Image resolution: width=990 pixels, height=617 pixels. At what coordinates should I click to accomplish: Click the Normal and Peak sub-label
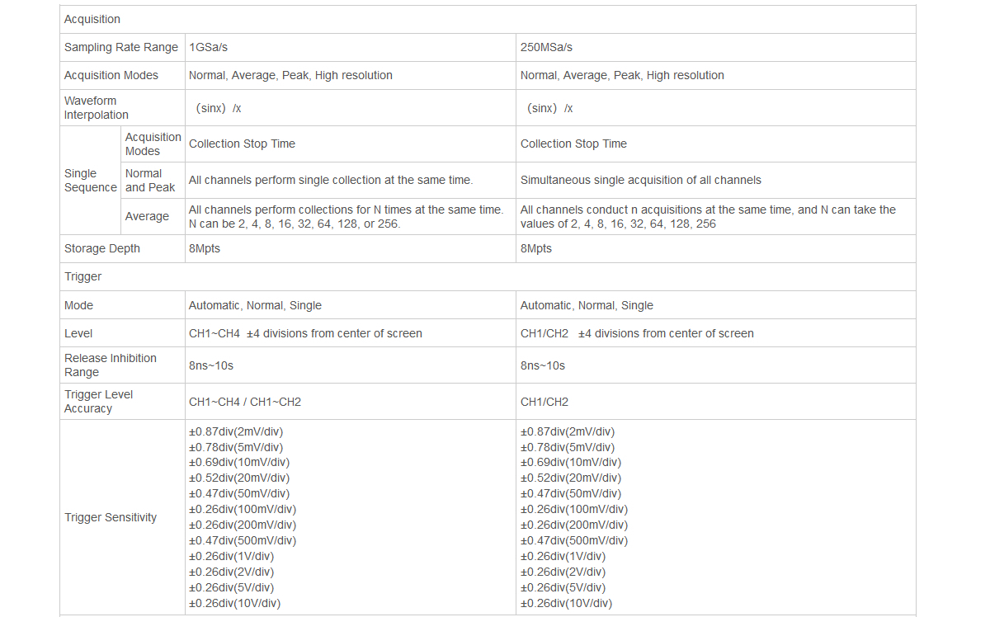150,180
